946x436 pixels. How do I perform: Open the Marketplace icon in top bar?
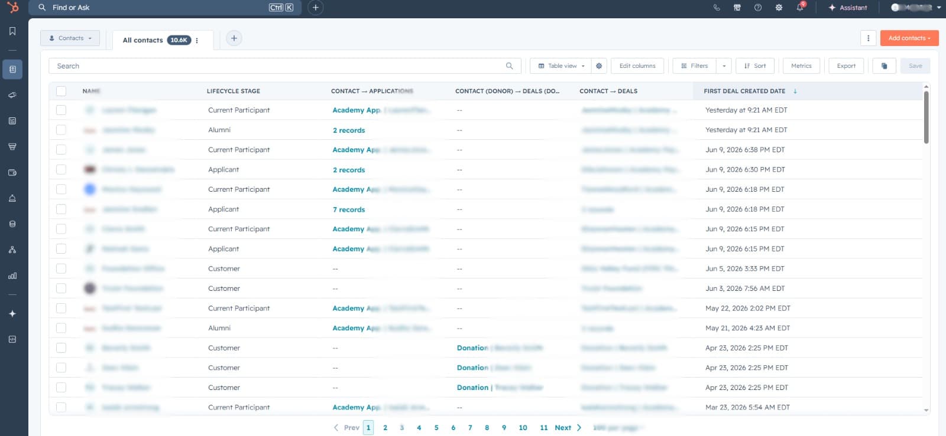tap(737, 8)
